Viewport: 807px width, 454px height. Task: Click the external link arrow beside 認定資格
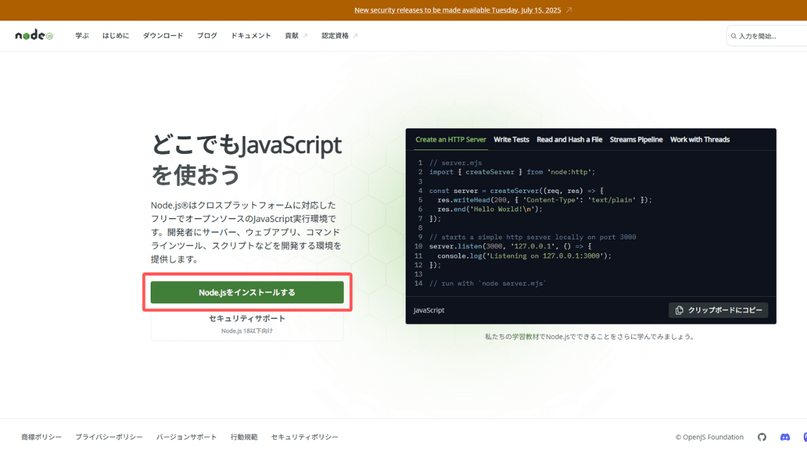click(x=356, y=36)
